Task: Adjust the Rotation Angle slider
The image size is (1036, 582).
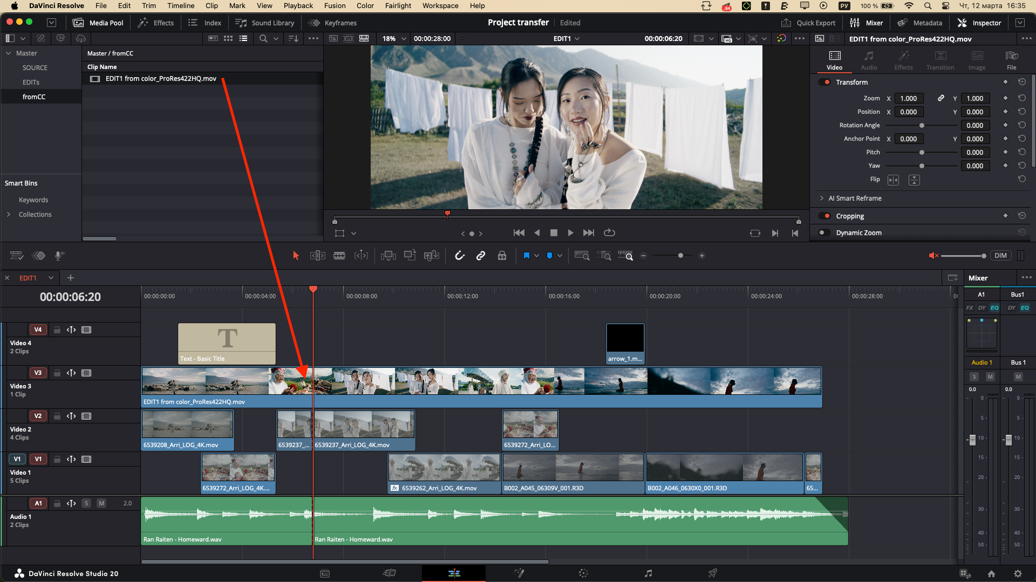Action: tap(922, 125)
